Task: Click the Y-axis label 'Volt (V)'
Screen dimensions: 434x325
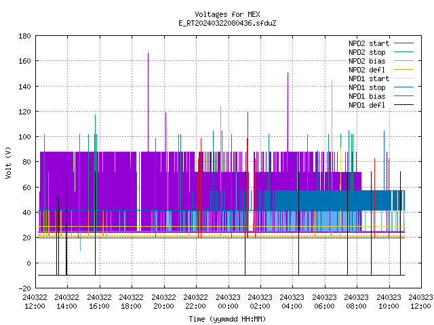Action: [x=8, y=162]
